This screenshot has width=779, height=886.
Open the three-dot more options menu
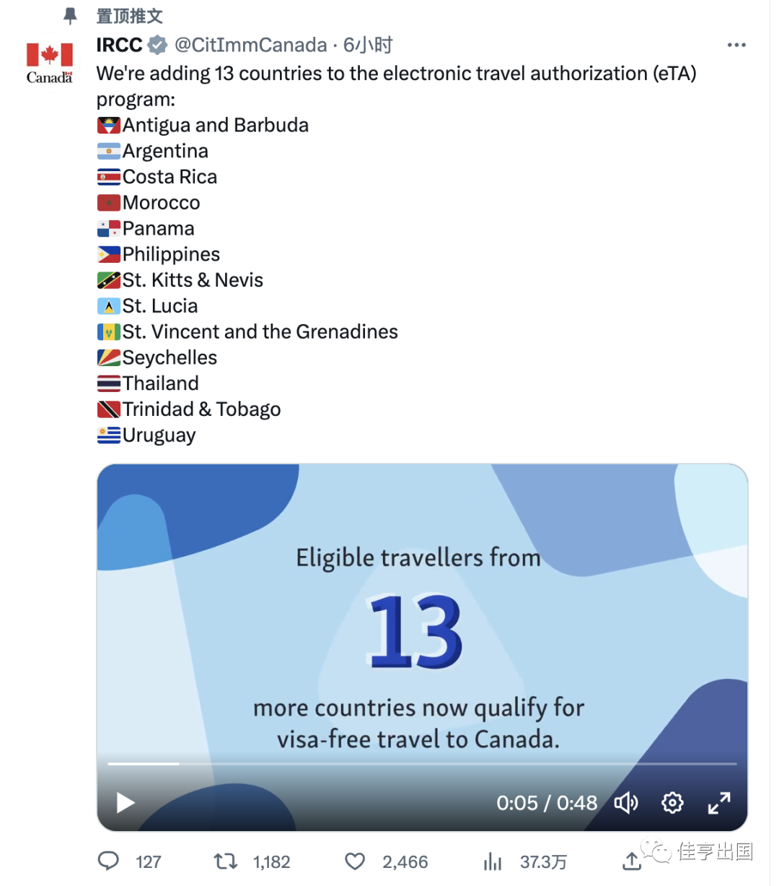tap(736, 45)
